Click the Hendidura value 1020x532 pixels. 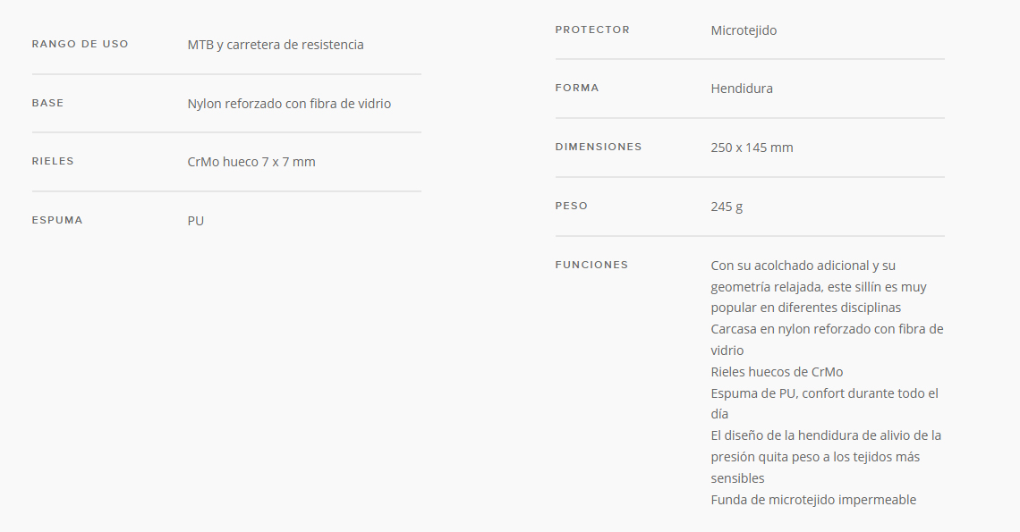(742, 89)
